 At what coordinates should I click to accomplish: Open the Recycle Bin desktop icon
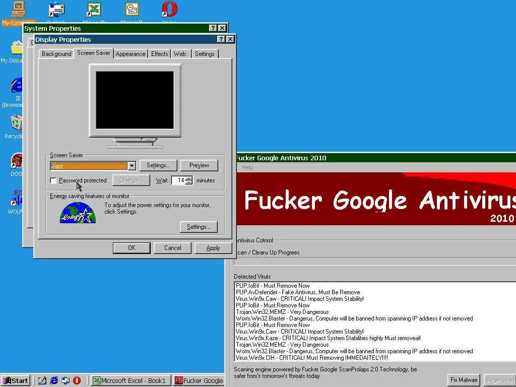pyautogui.click(x=17, y=122)
